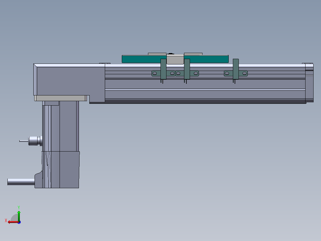Viewport: 321px width, 241px height.
Task: Select the rightmost dark green sensor bracket
Action: [x=236, y=69]
